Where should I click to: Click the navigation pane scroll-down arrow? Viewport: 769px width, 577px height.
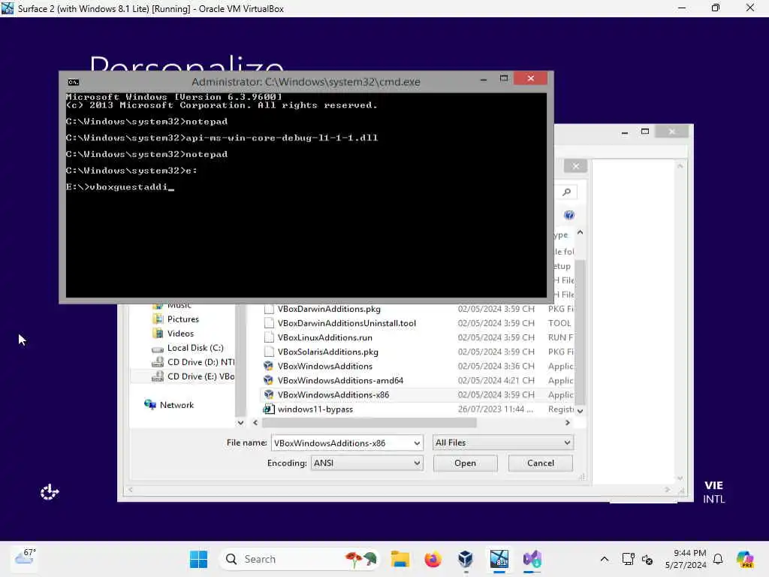240,422
